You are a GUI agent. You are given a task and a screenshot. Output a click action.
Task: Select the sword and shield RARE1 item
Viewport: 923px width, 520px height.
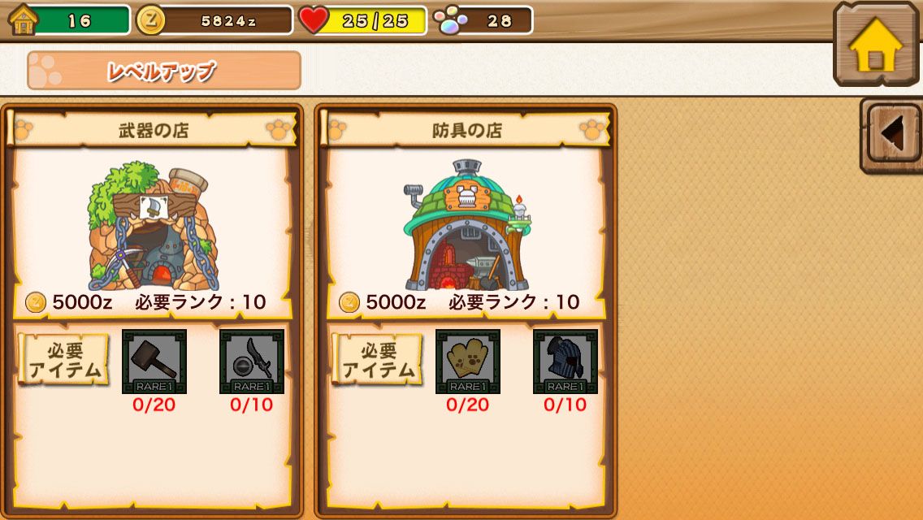pyautogui.click(x=252, y=361)
